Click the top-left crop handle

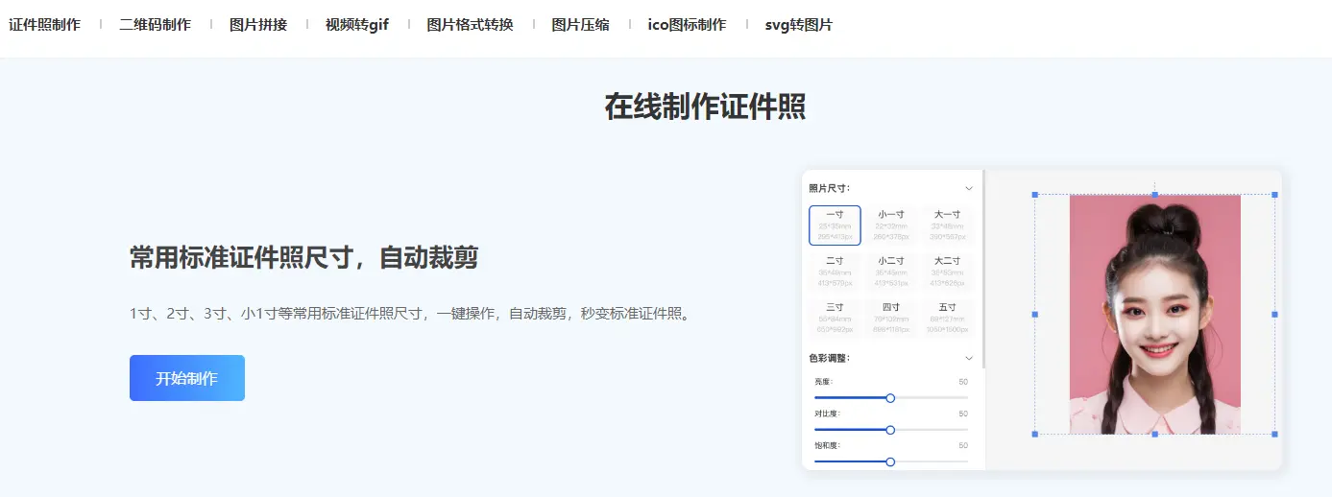tap(1034, 195)
